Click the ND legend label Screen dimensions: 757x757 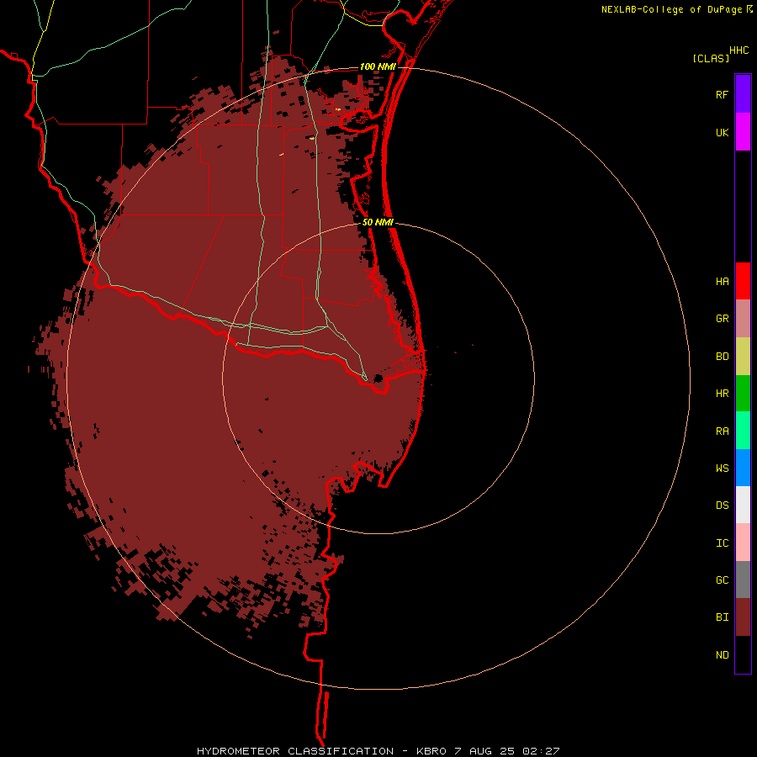tap(722, 655)
